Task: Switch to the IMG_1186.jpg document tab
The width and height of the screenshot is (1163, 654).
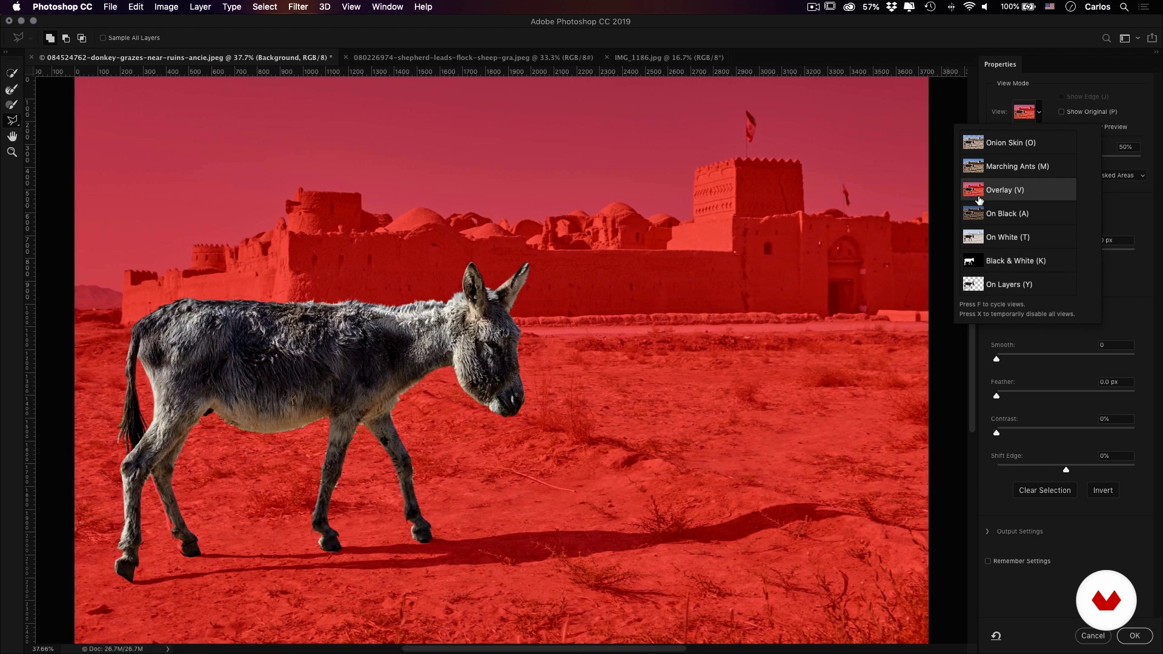Action: coord(669,58)
